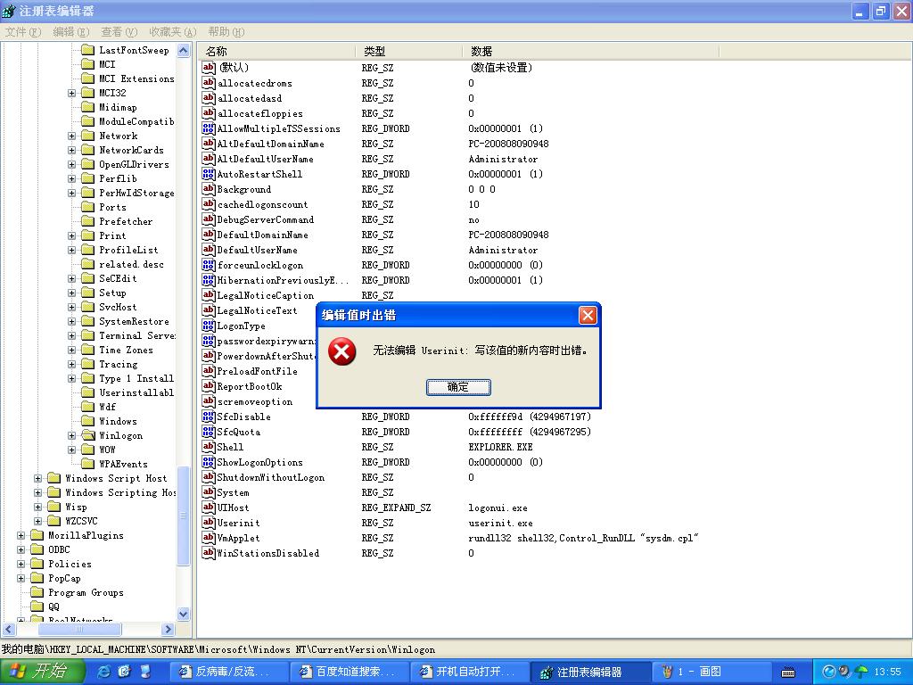The width and height of the screenshot is (913, 685).
Task: Click the registry editor title bar icon
Action: point(9,11)
